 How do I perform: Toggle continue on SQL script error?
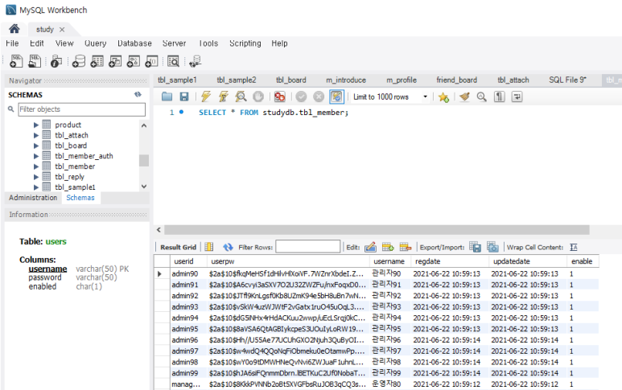[280, 96]
